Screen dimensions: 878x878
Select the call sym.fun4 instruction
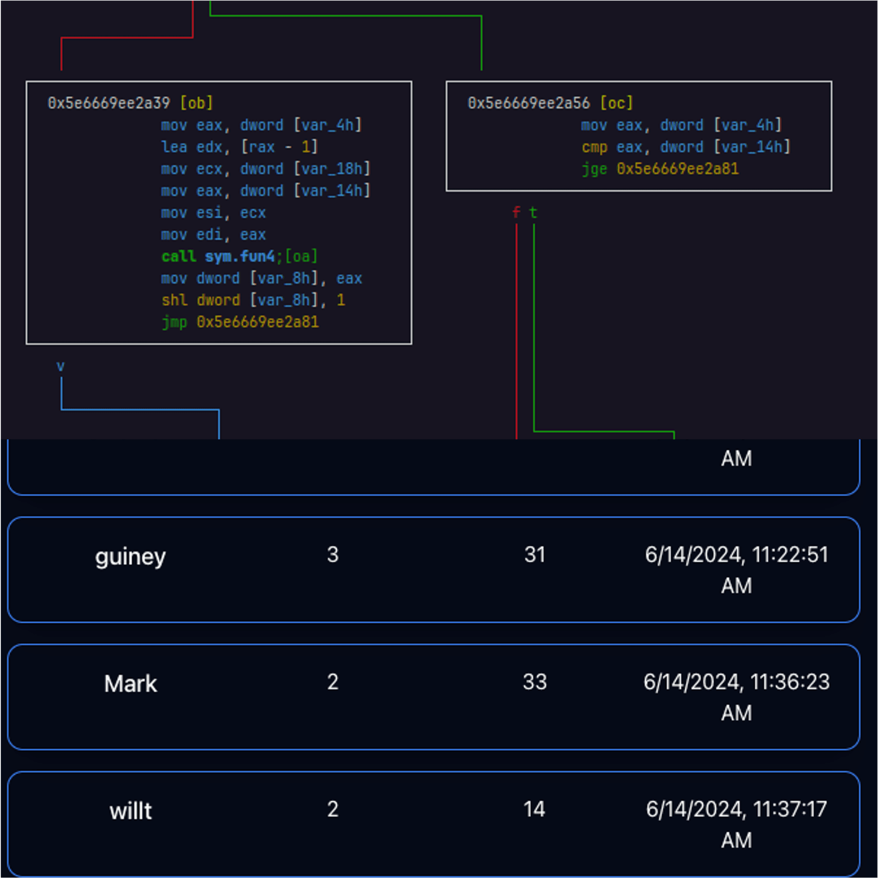tap(240, 256)
